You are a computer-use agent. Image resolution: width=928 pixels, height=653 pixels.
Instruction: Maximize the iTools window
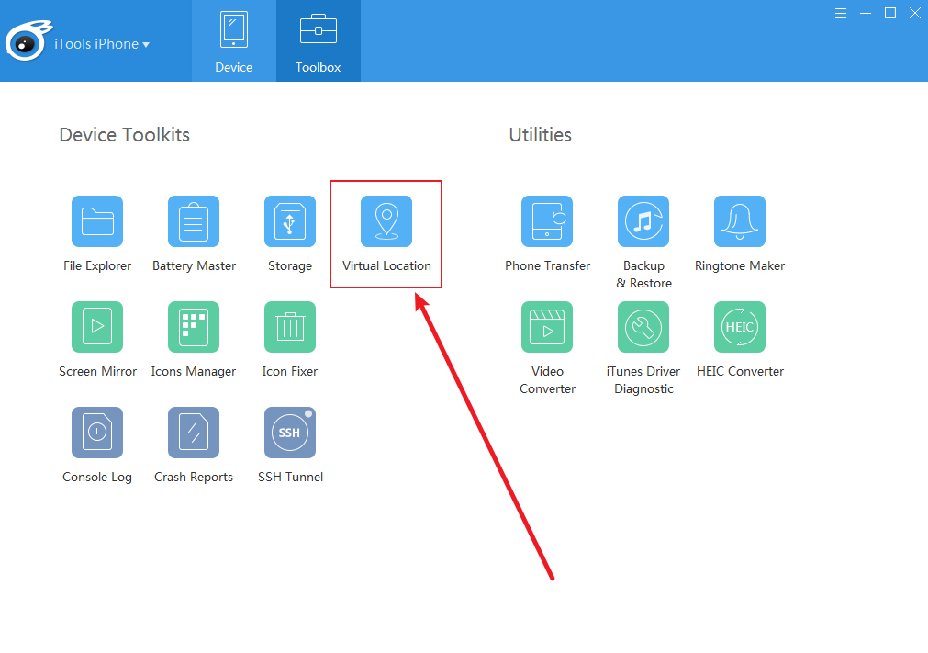point(890,13)
